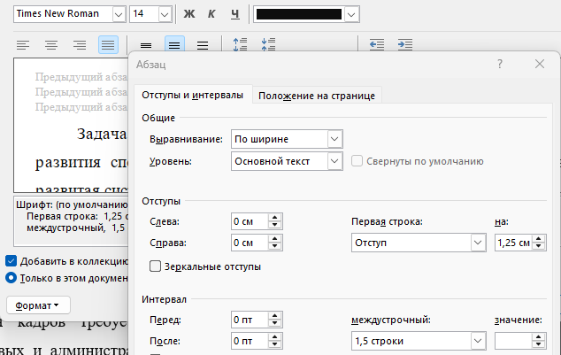The height and width of the screenshot is (355, 561).
Task: Click first line indent value 1,25 см
Action: (x=513, y=243)
